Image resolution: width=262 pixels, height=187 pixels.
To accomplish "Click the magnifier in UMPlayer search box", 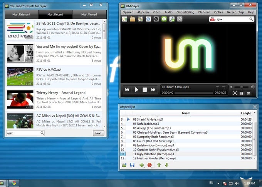I will coord(251,19).
